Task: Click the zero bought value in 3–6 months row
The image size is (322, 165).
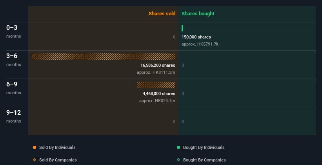Action: 183,66
